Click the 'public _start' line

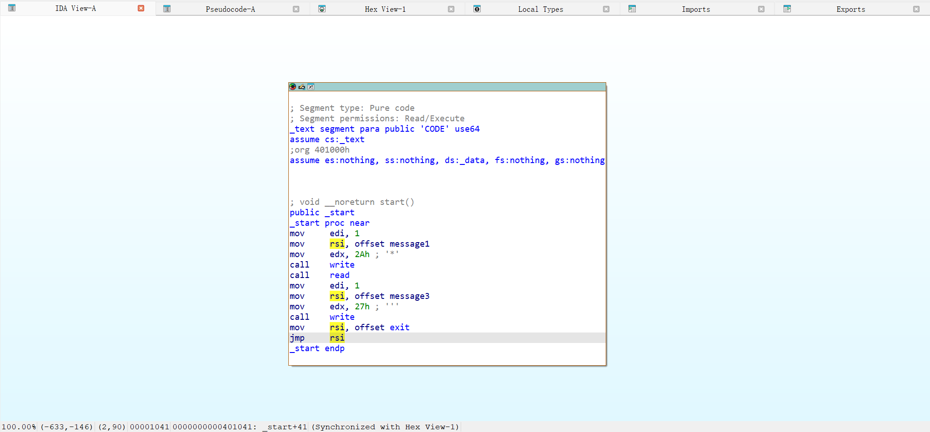(x=322, y=213)
